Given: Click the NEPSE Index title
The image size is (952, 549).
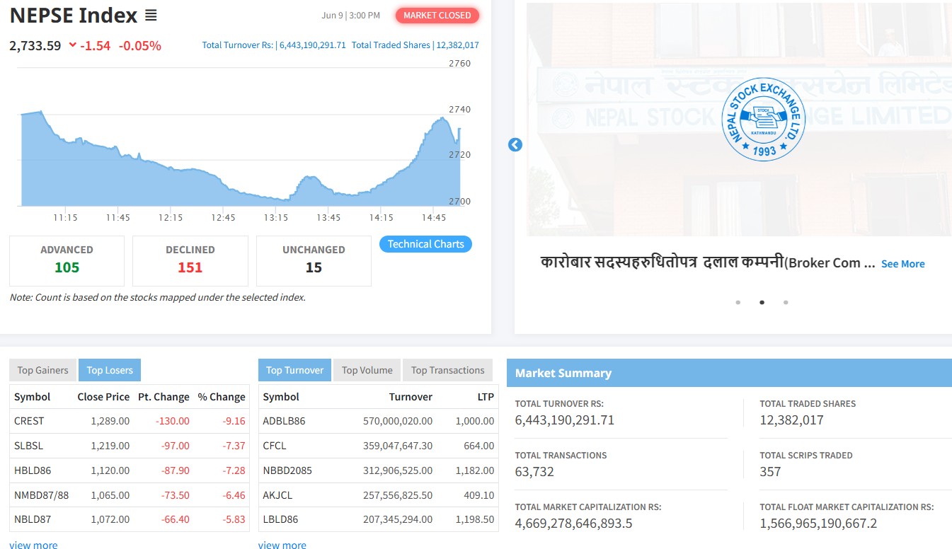Looking at the screenshot, I should click(x=73, y=15).
